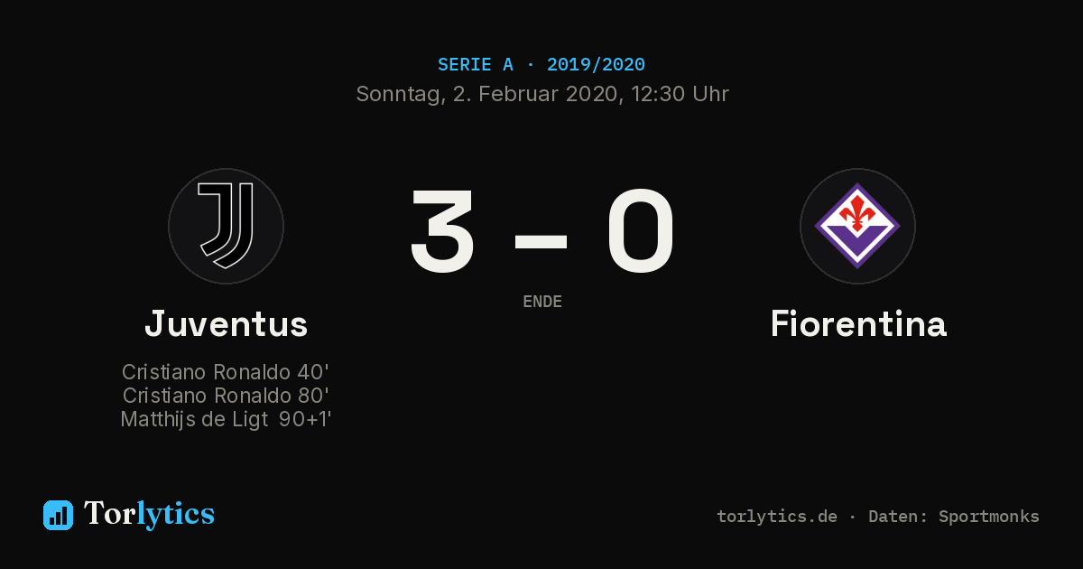1083x569 pixels.
Task: Click the Torlytics bar chart logo icon
Action: (x=58, y=515)
